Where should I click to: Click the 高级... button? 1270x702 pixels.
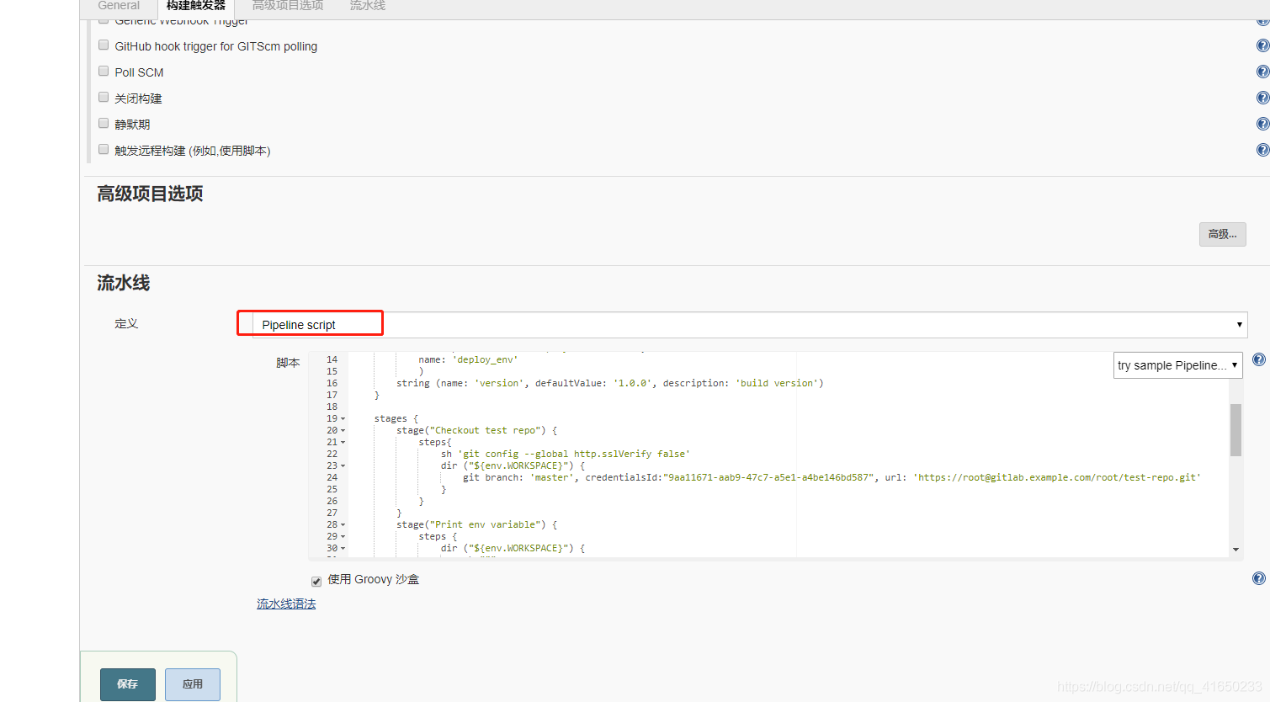coord(1222,234)
